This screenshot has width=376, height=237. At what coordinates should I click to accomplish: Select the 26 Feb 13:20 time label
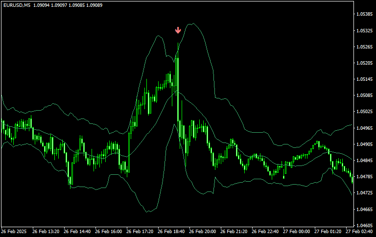[x=46, y=231]
